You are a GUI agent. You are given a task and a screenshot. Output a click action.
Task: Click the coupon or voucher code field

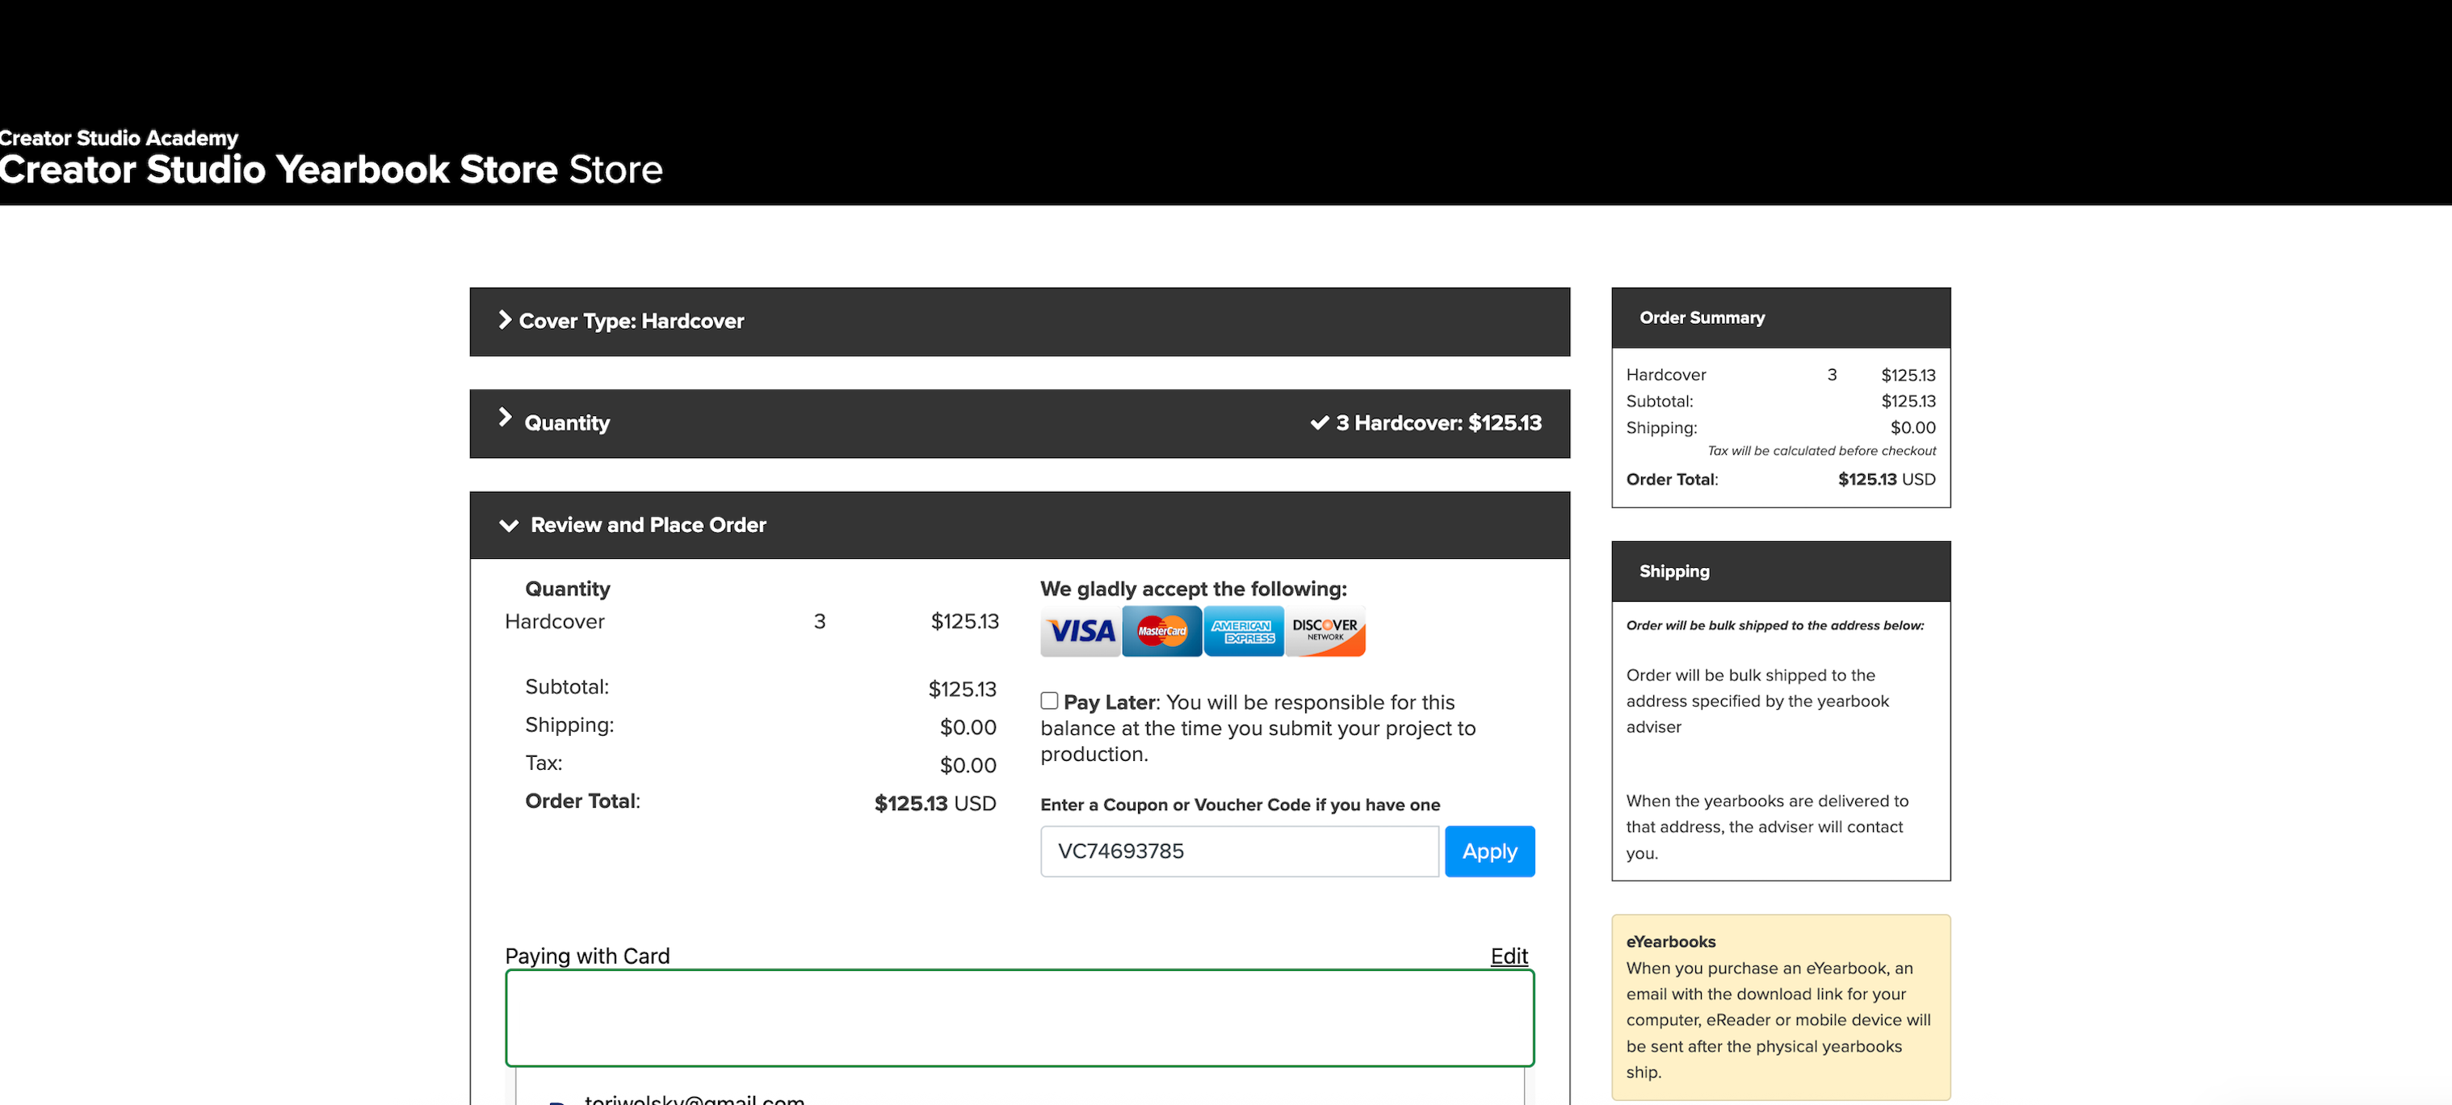[x=1239, y=851]
